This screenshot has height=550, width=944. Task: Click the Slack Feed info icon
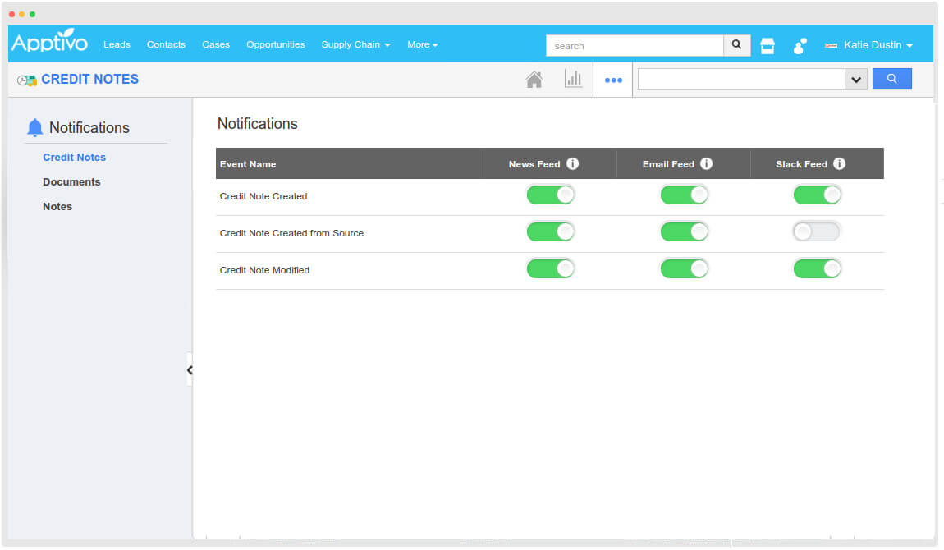(x=839, y=163)
